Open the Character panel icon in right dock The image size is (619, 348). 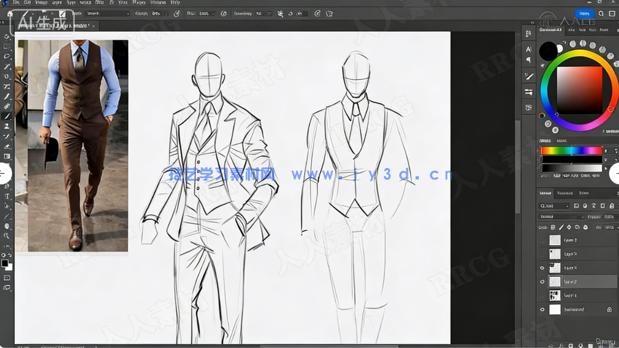pyautogui.click(x=529, y=49)
